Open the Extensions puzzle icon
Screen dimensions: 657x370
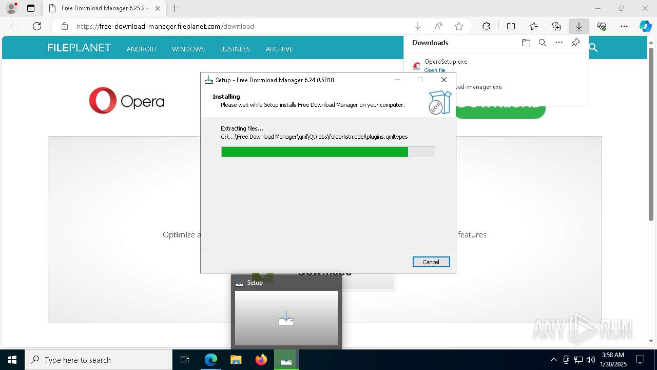pos(486,26)
